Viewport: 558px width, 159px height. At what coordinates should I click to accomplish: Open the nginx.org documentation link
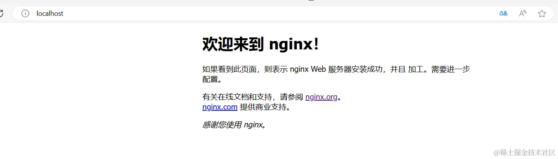[x=321, y=97]
